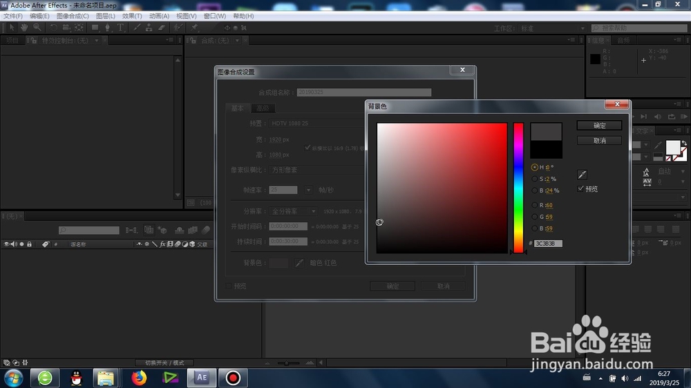The height and width of the screenshot is (388, 691).
Task: Select the Clone Stamp tool
Action: (x=149, y=28)
